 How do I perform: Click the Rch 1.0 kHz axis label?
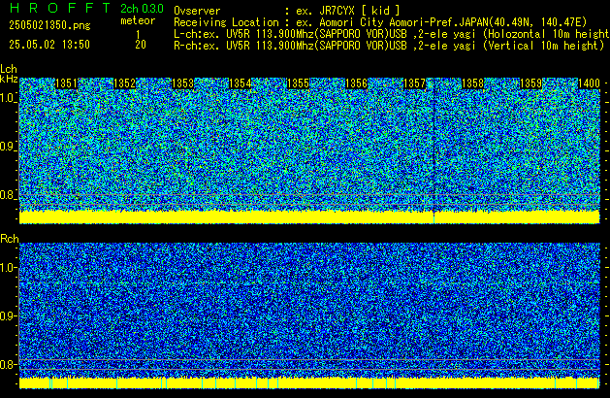[8, 268]
